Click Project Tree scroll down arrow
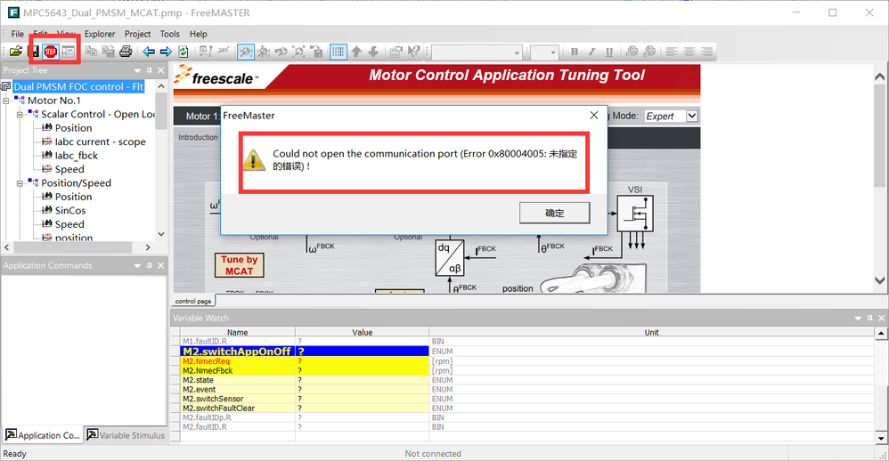This screenshot has width=889, height=461. (x=161, y=234)
